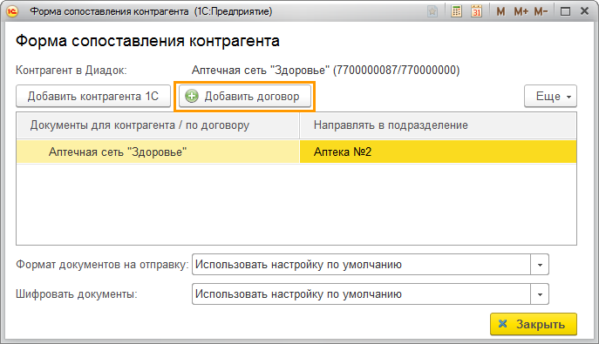This screenshot has height=344, width=599.
Task: Close the window with the X icon
Action: [x=584, y=11]
